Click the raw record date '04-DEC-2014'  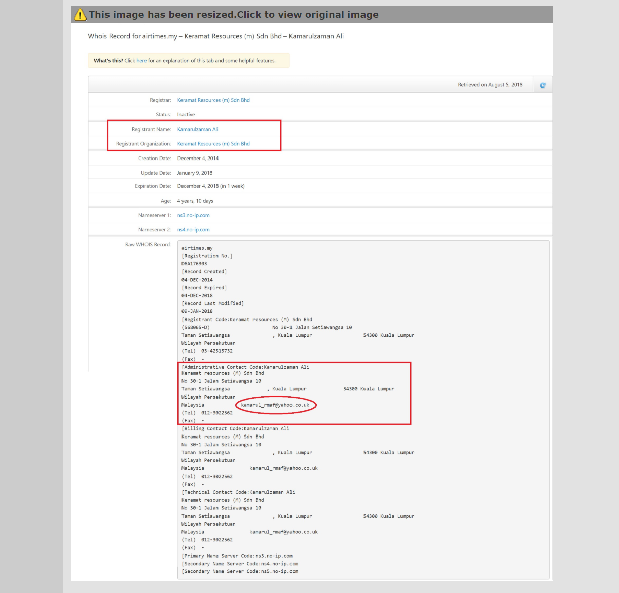[x=197, y=280]
